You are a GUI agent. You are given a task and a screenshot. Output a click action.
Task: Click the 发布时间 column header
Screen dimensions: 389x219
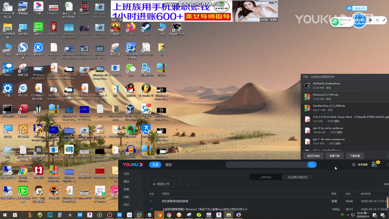click(x=366, y=194)
